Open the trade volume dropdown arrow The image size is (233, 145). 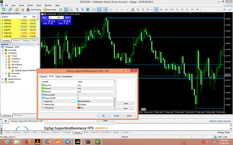coord(50,17)
